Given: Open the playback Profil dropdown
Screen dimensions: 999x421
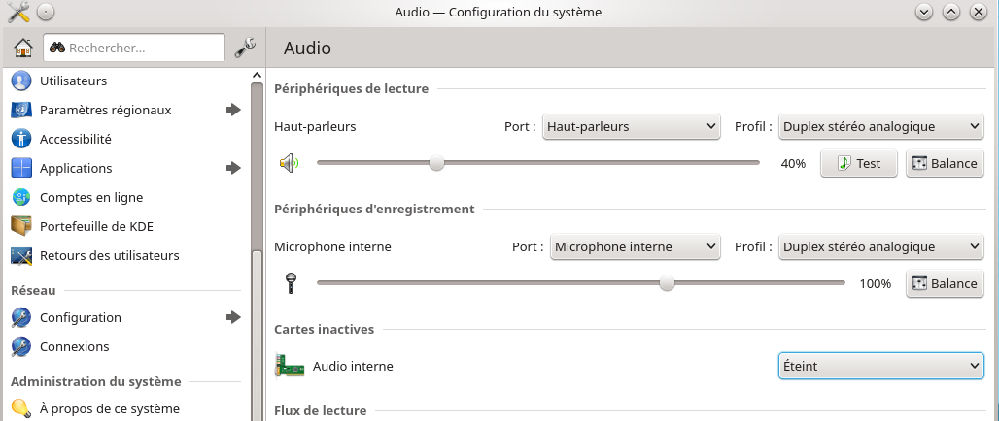Looking at the screenshot, I should tap(881, 126).
